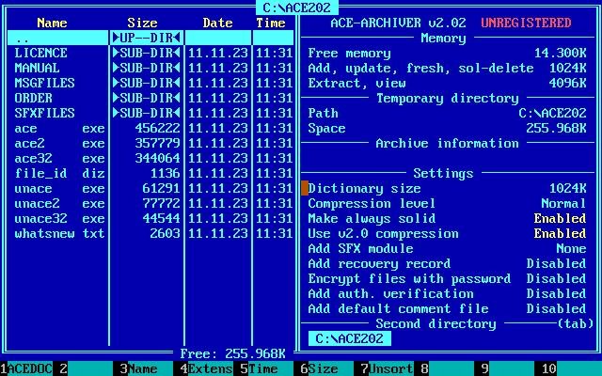The height and width of the screenshot is (376, 602).
Task: Select the '..' UP--DIR parent directory row
Action: pos(150,38)
